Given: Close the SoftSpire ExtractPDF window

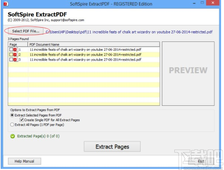Looking at the screenshot, I should tap(213, 3).
